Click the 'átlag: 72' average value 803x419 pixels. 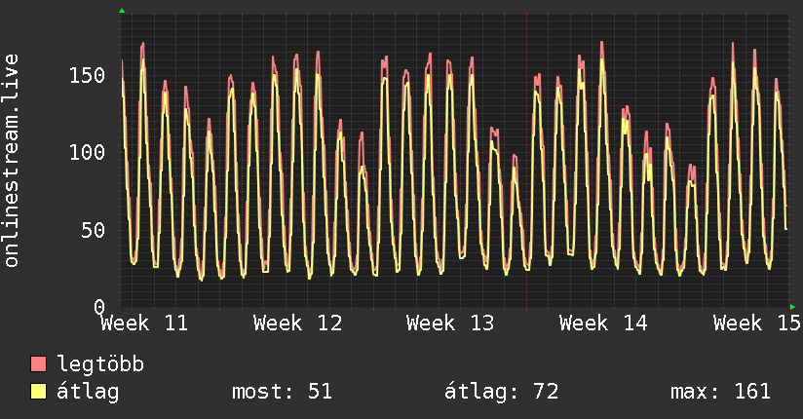click(x=501, y=392)
